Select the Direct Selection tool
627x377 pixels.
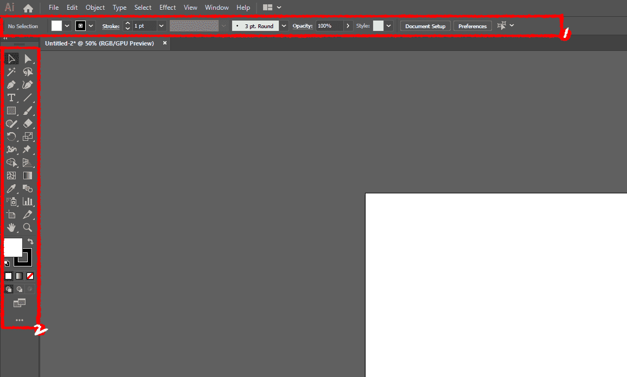[x=28, y=58]
